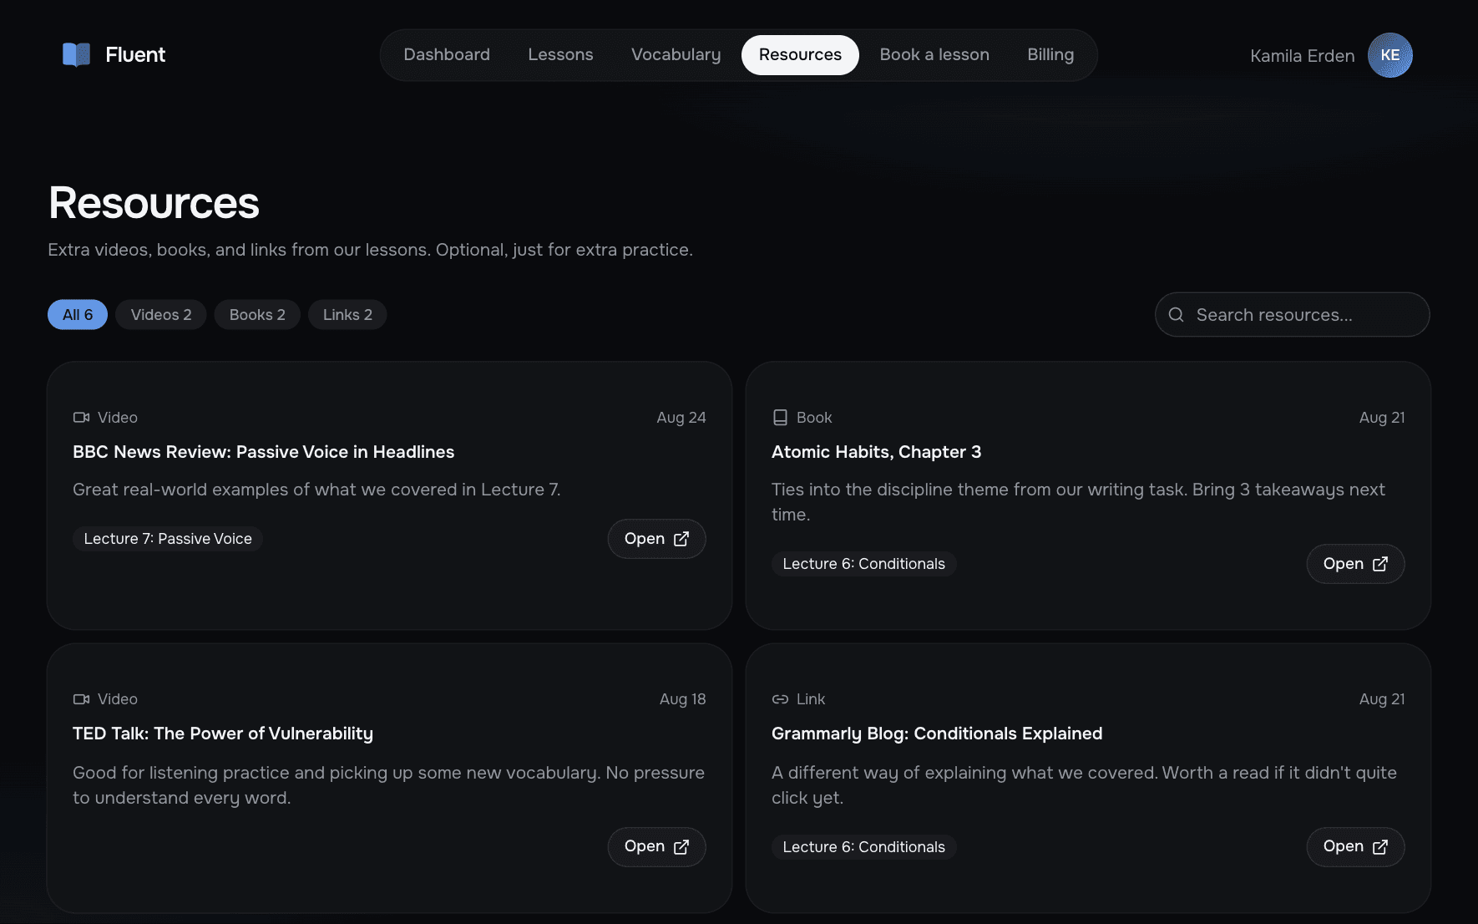Switch to the Lessons tab
Screen dimensions: 1478x924
point(560,55)
